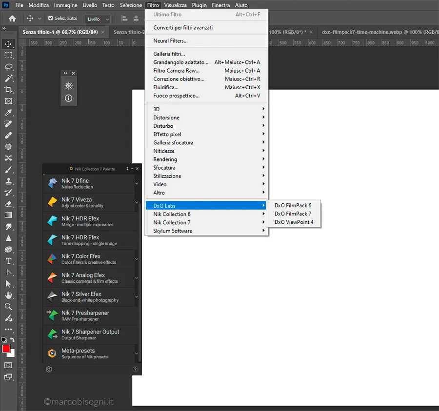
Task: Click the snowflake-like icon in floating panel
Action: [x=69, y=86]
